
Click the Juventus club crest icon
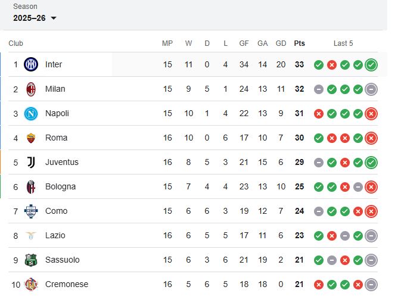tap(30, 162)
